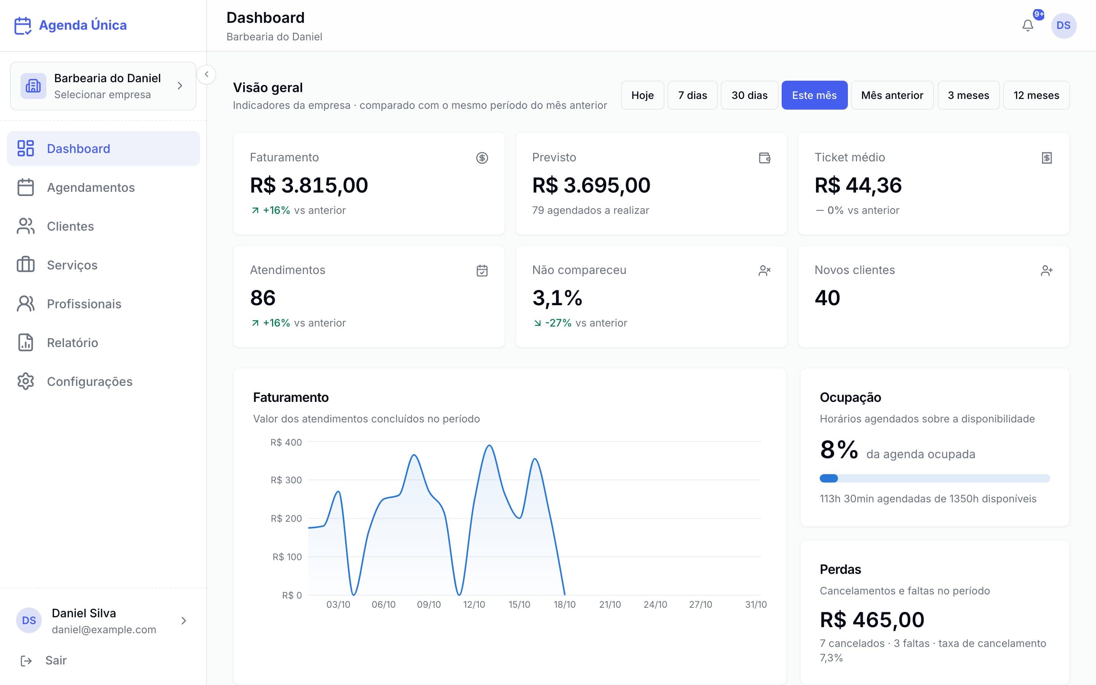This screenshot has height=685, width=1096.
Task: Click the -27% vs anterior indicator
Action: coord(580,323)
